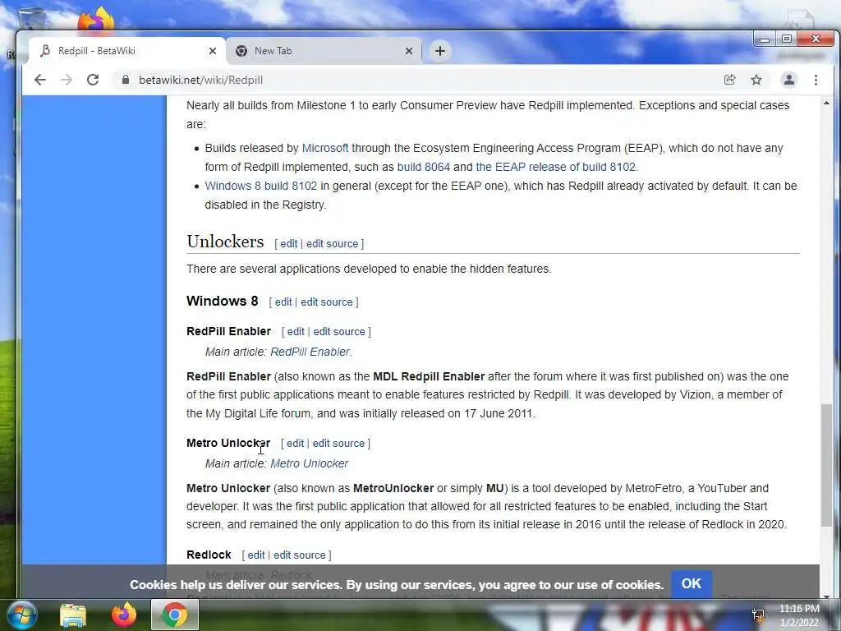The image size is (841, 631).
Task: Open a new tab with the plus button
Action: tap(440, 51)
